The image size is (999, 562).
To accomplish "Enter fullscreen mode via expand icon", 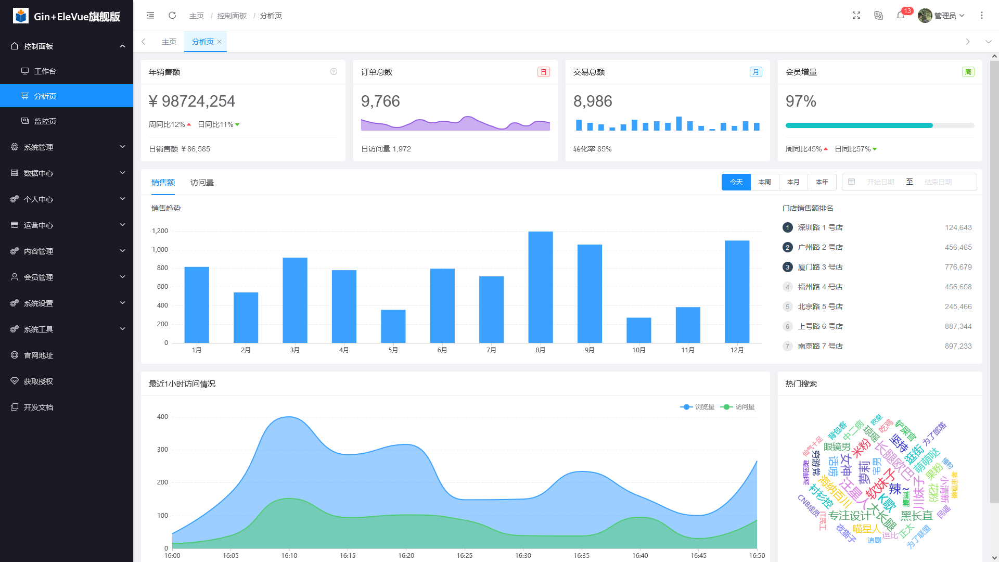I will pos(856,16).
